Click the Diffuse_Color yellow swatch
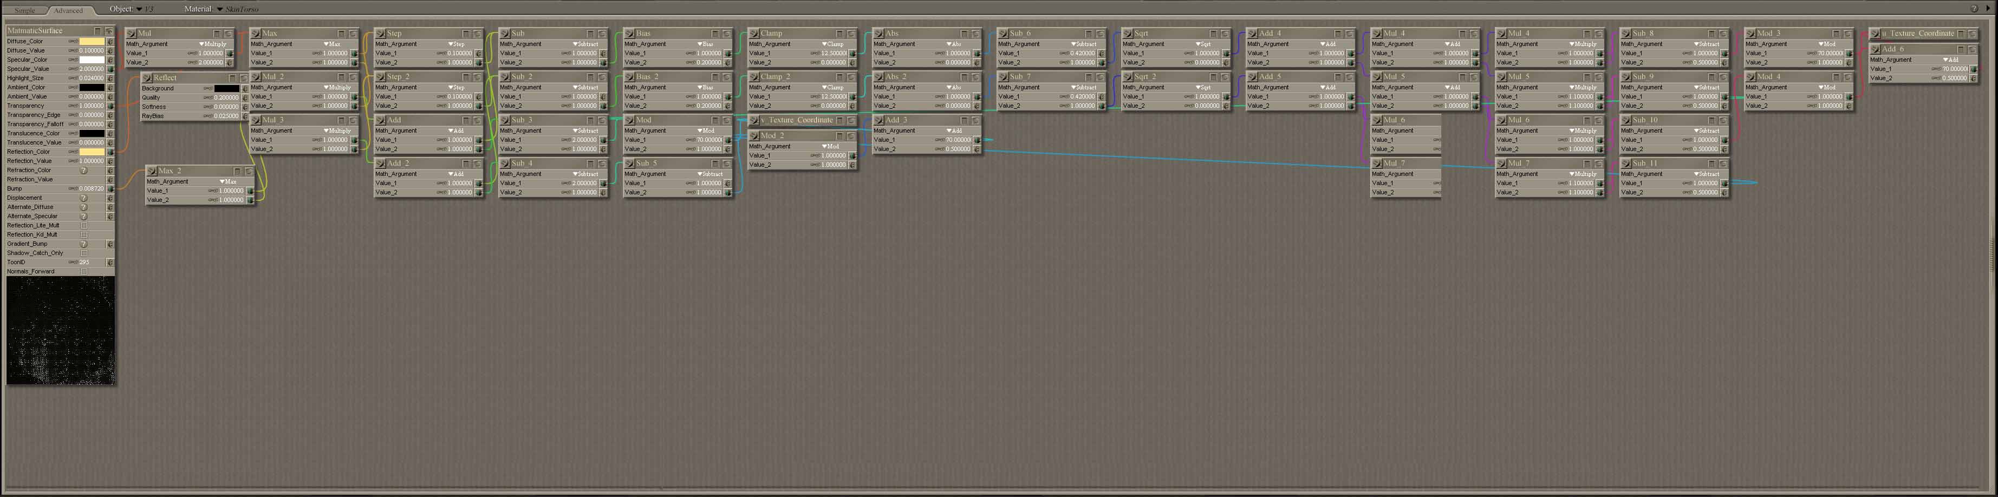The width and height of the screenshot is (1998, 497). [x=92, y=41]
